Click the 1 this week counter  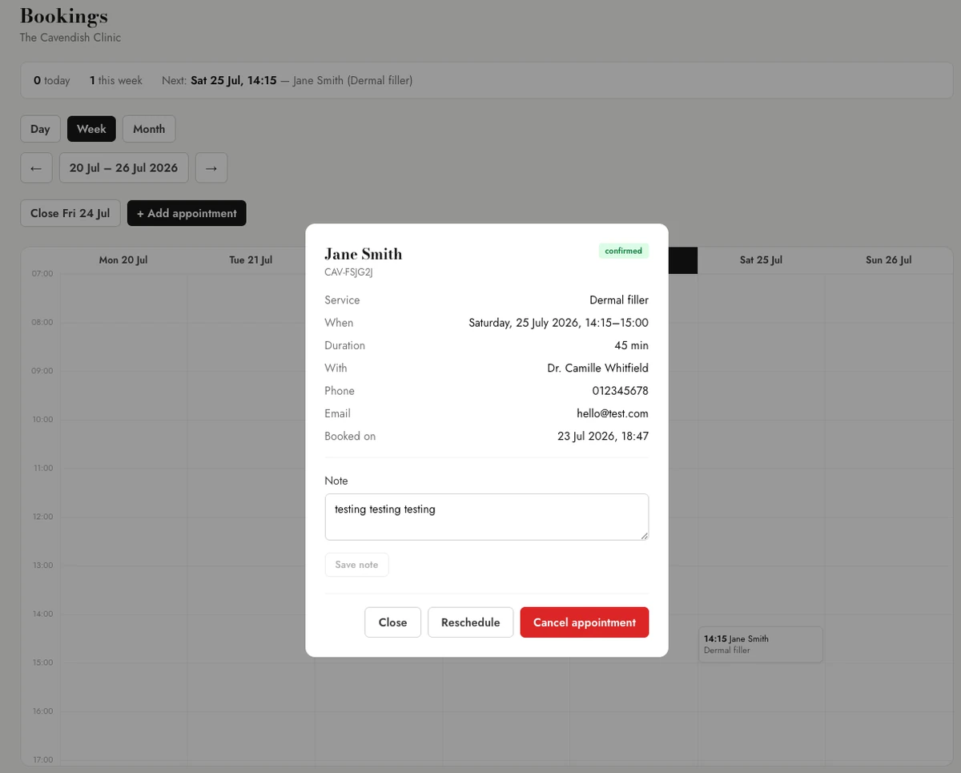tap(116, 80)
